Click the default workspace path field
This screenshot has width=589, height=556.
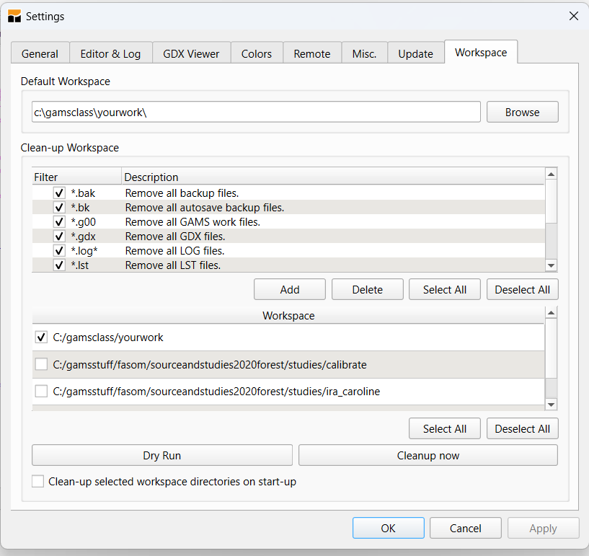[x=256, y=112]
